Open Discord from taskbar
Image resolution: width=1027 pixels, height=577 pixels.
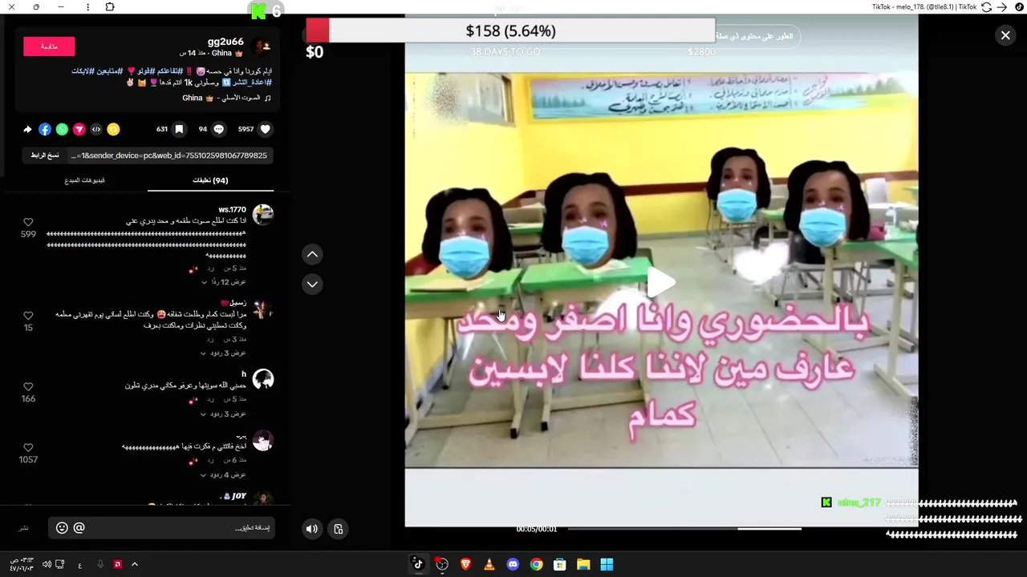pos(513,564)
